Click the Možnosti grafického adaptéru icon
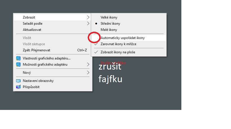 18,64
